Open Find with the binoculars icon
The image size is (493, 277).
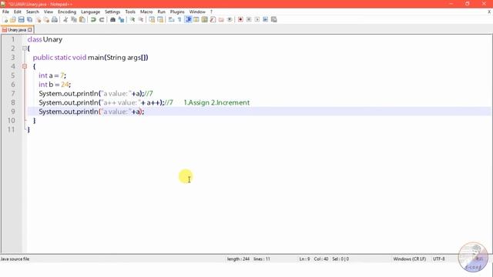pyautogui.click(x=112, y=19)
